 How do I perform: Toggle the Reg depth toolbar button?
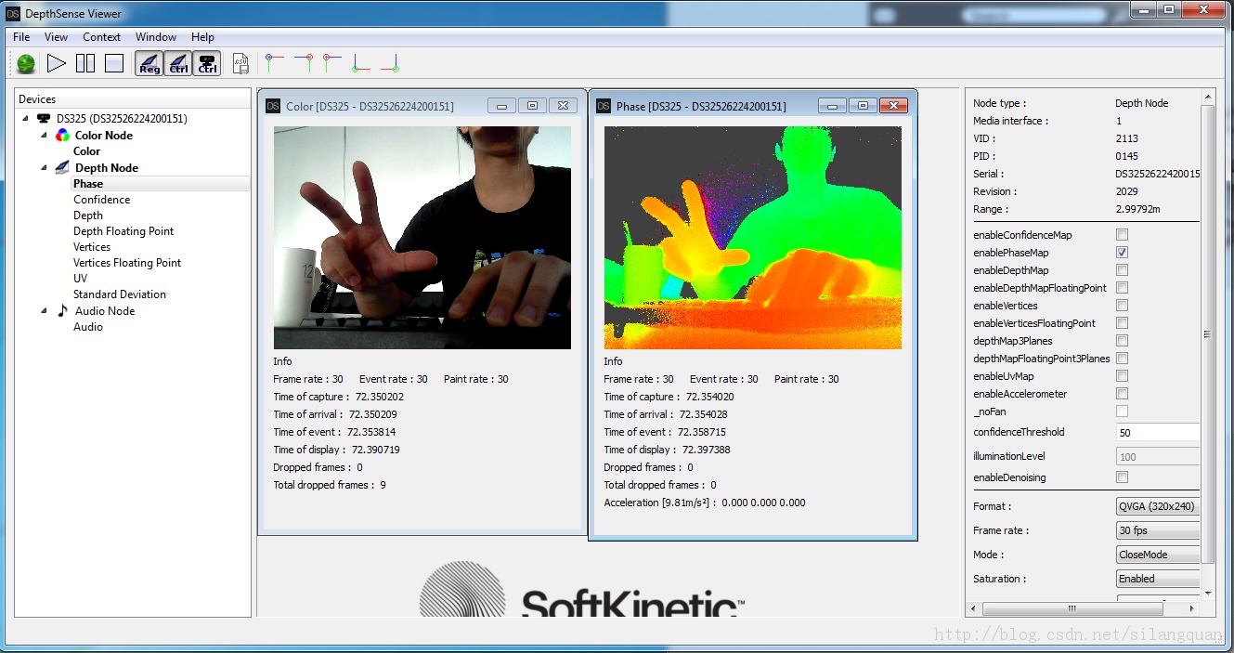click(149, 63)
